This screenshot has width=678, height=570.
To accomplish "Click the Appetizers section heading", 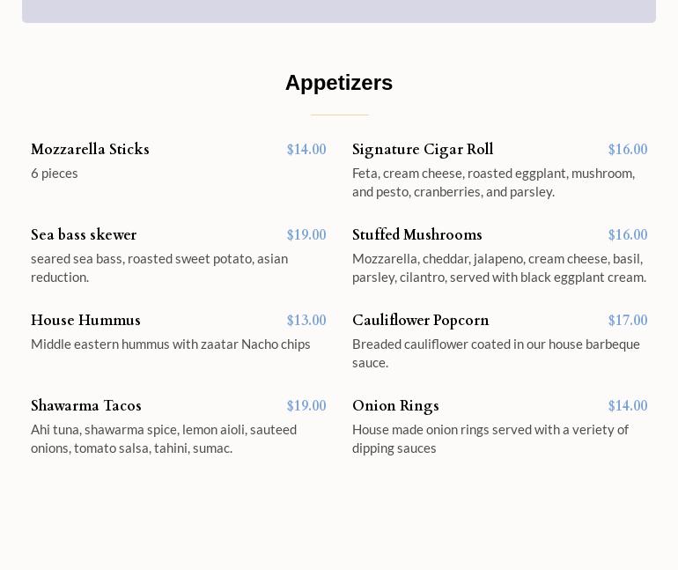I will point(338,83).
